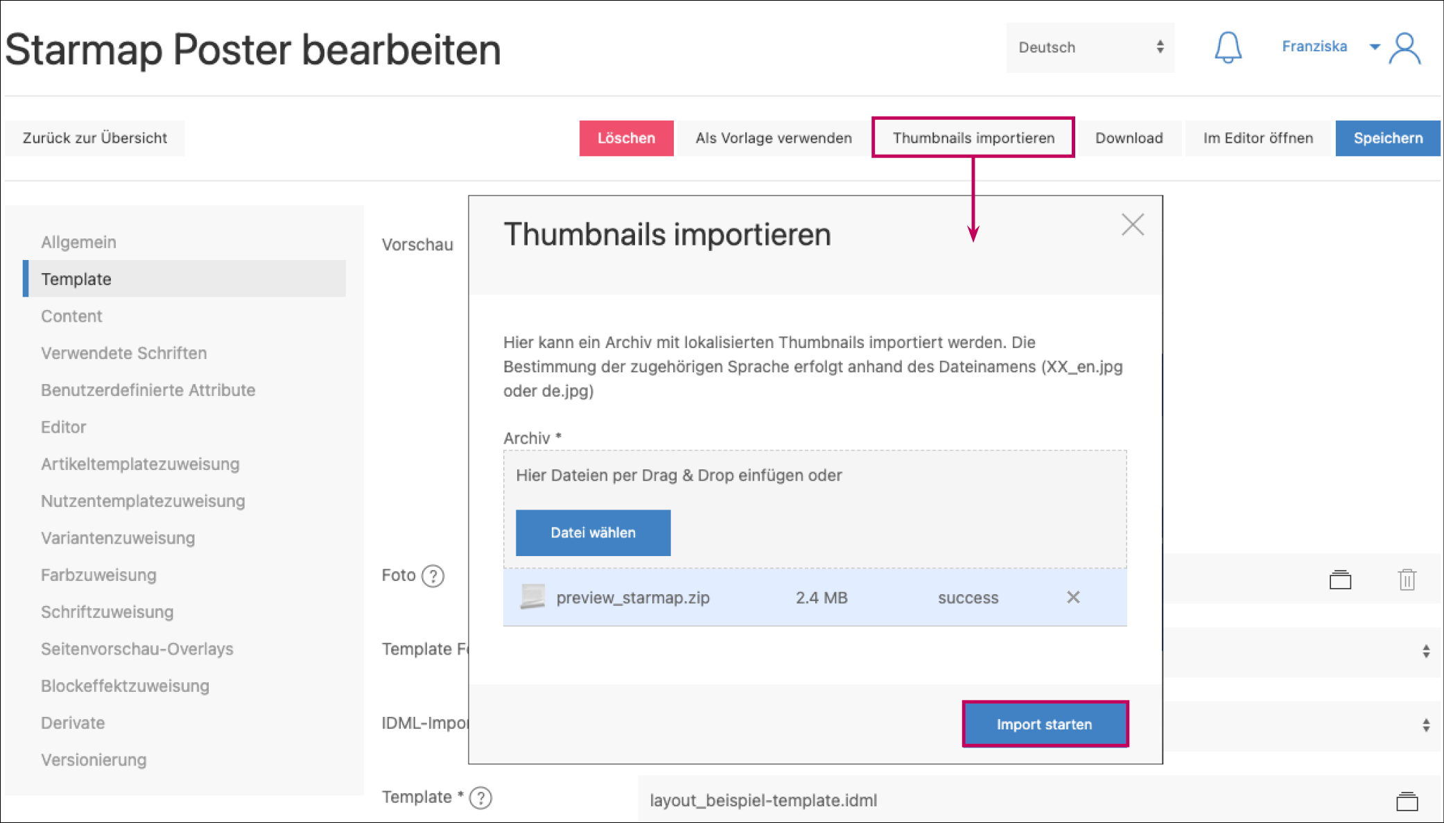Close the Thumbnails importieren dialog
The height and width of the screenshot is (823, 1444).
tap(1133, 225)
